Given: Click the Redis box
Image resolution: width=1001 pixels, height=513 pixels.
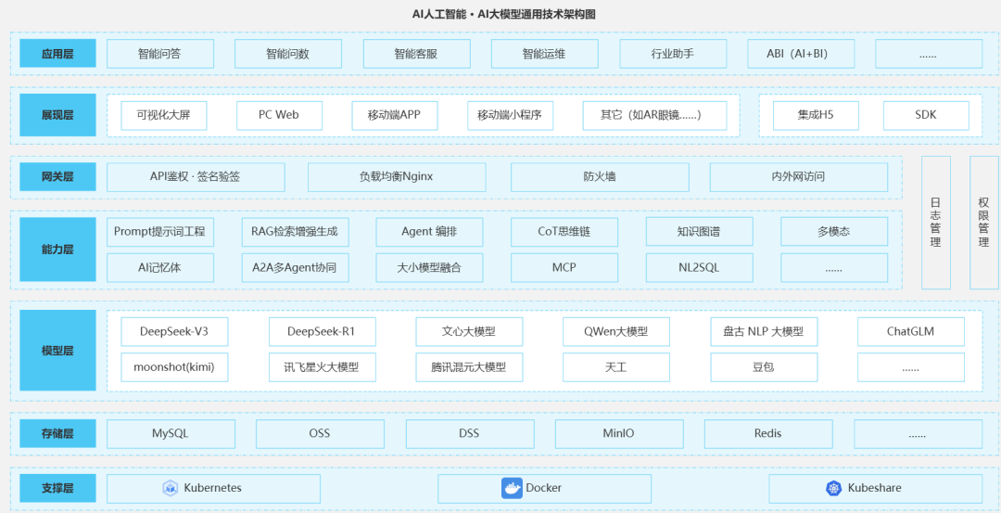Looking at the screenshot, I should tap(768, 434).
